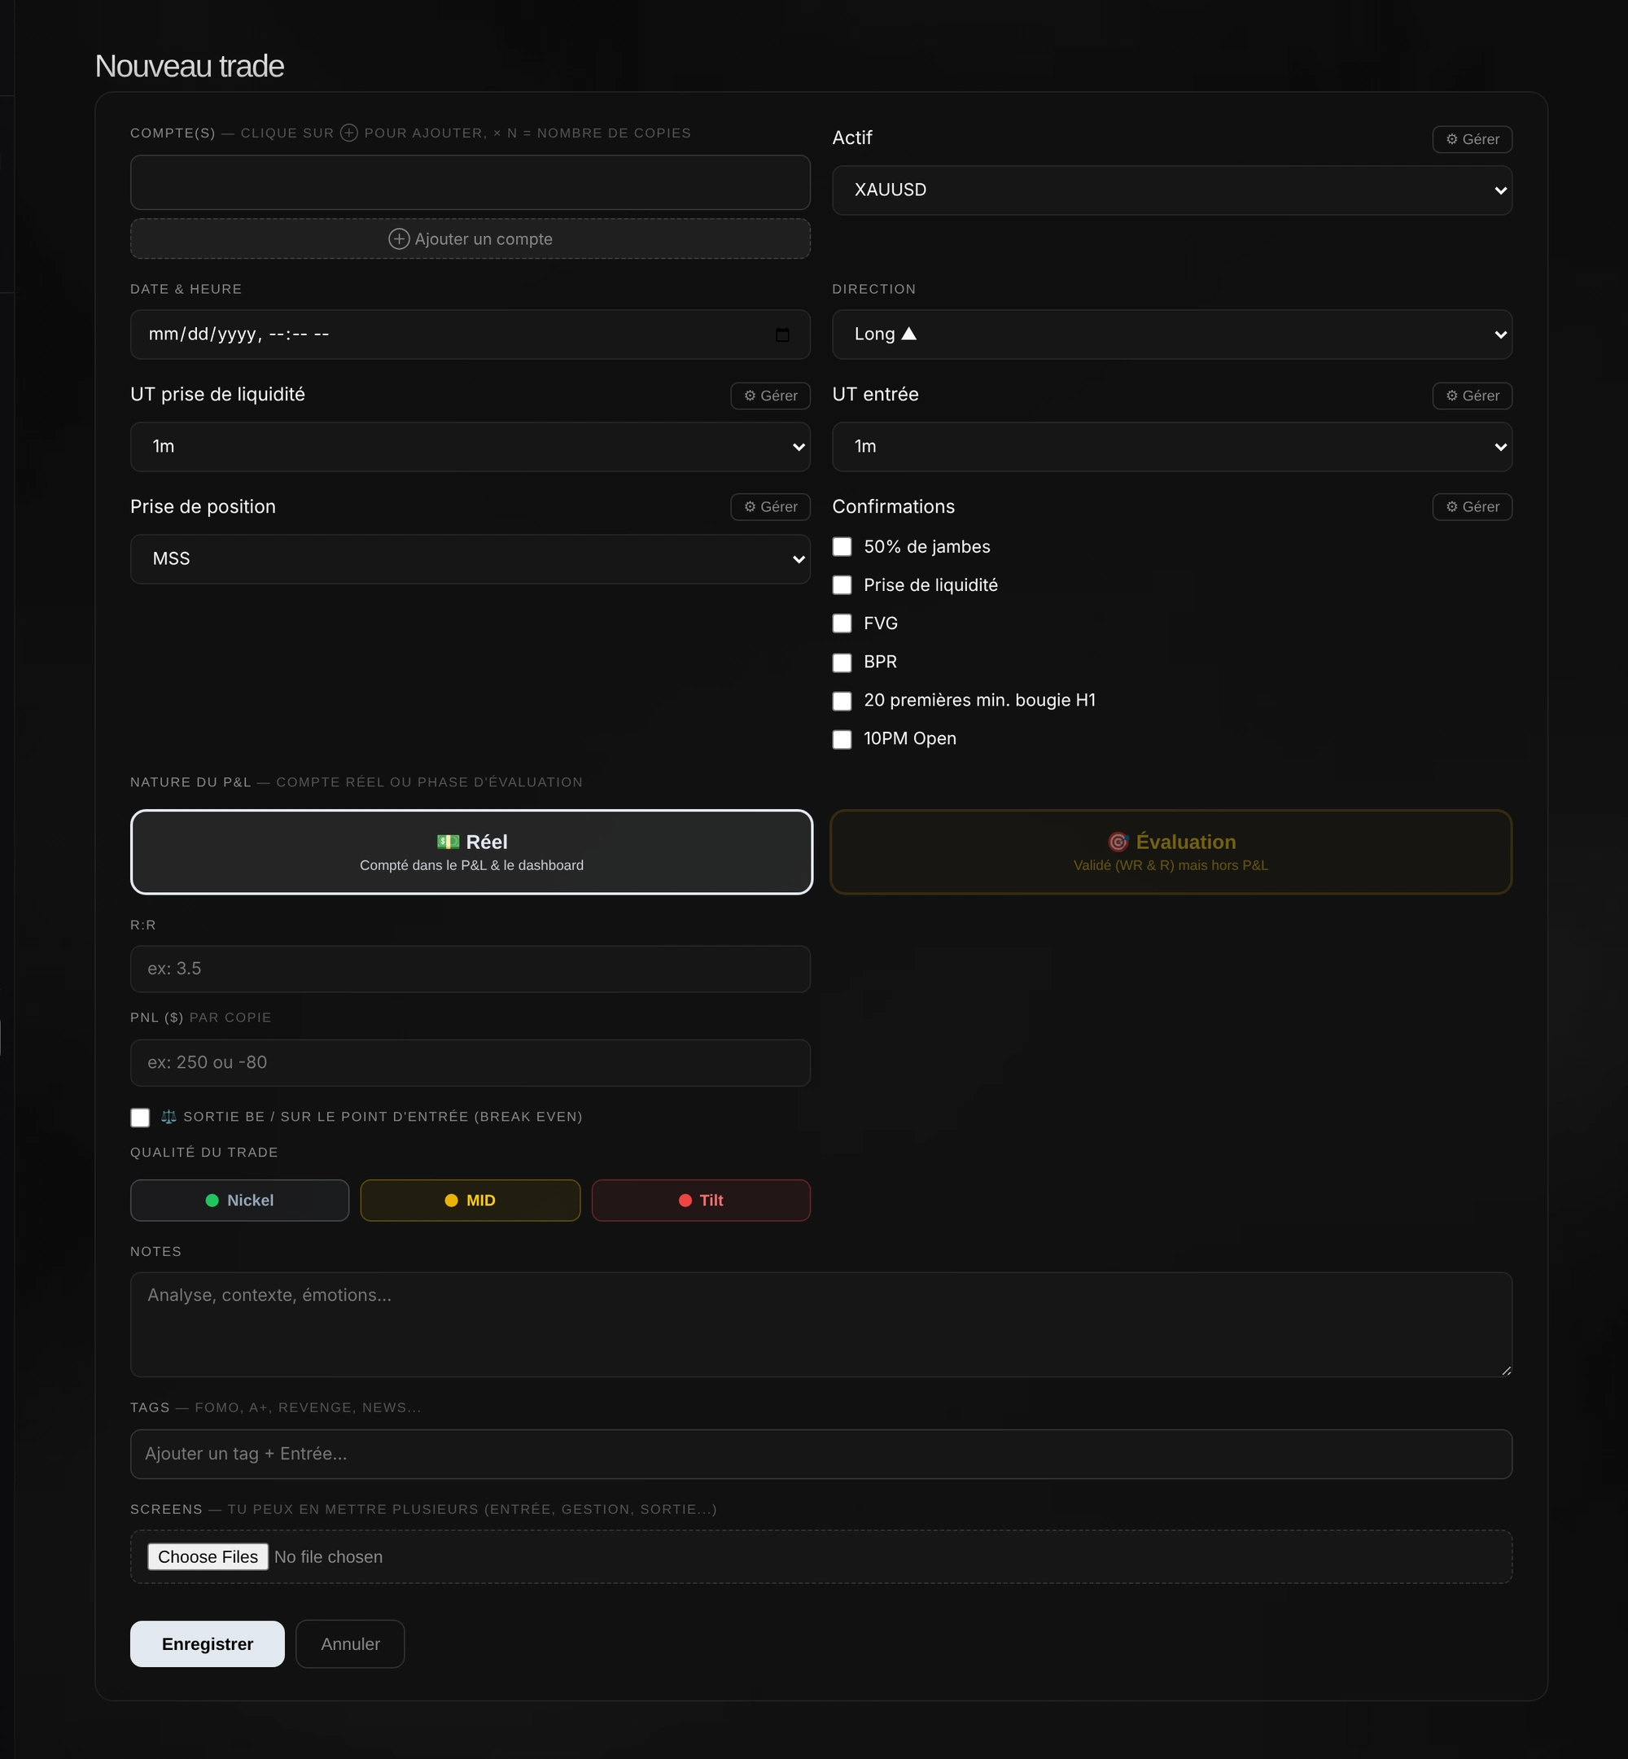Open the Prise de position MSS dropdown
This screenshot has height=1759, width=1628.
click(470, 558)
